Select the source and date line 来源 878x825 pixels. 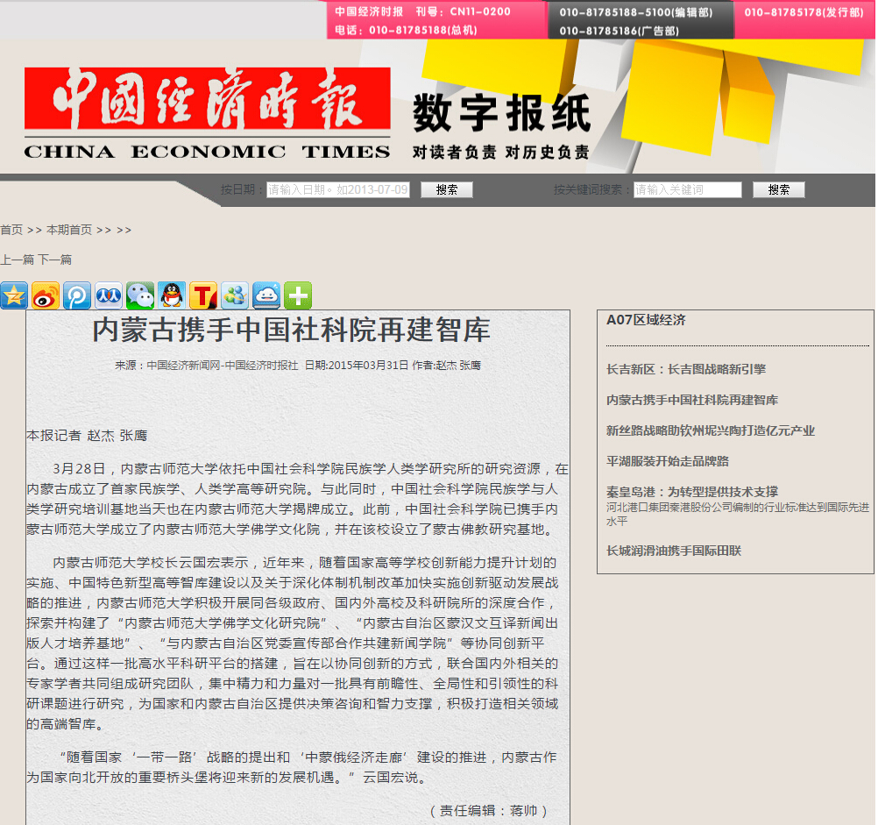click(x=298, y=366)
